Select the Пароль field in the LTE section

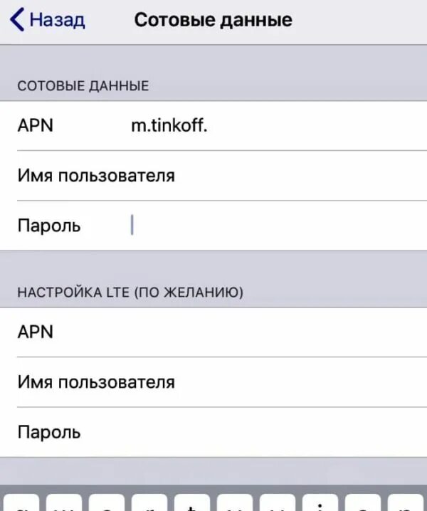pos(213,432)
